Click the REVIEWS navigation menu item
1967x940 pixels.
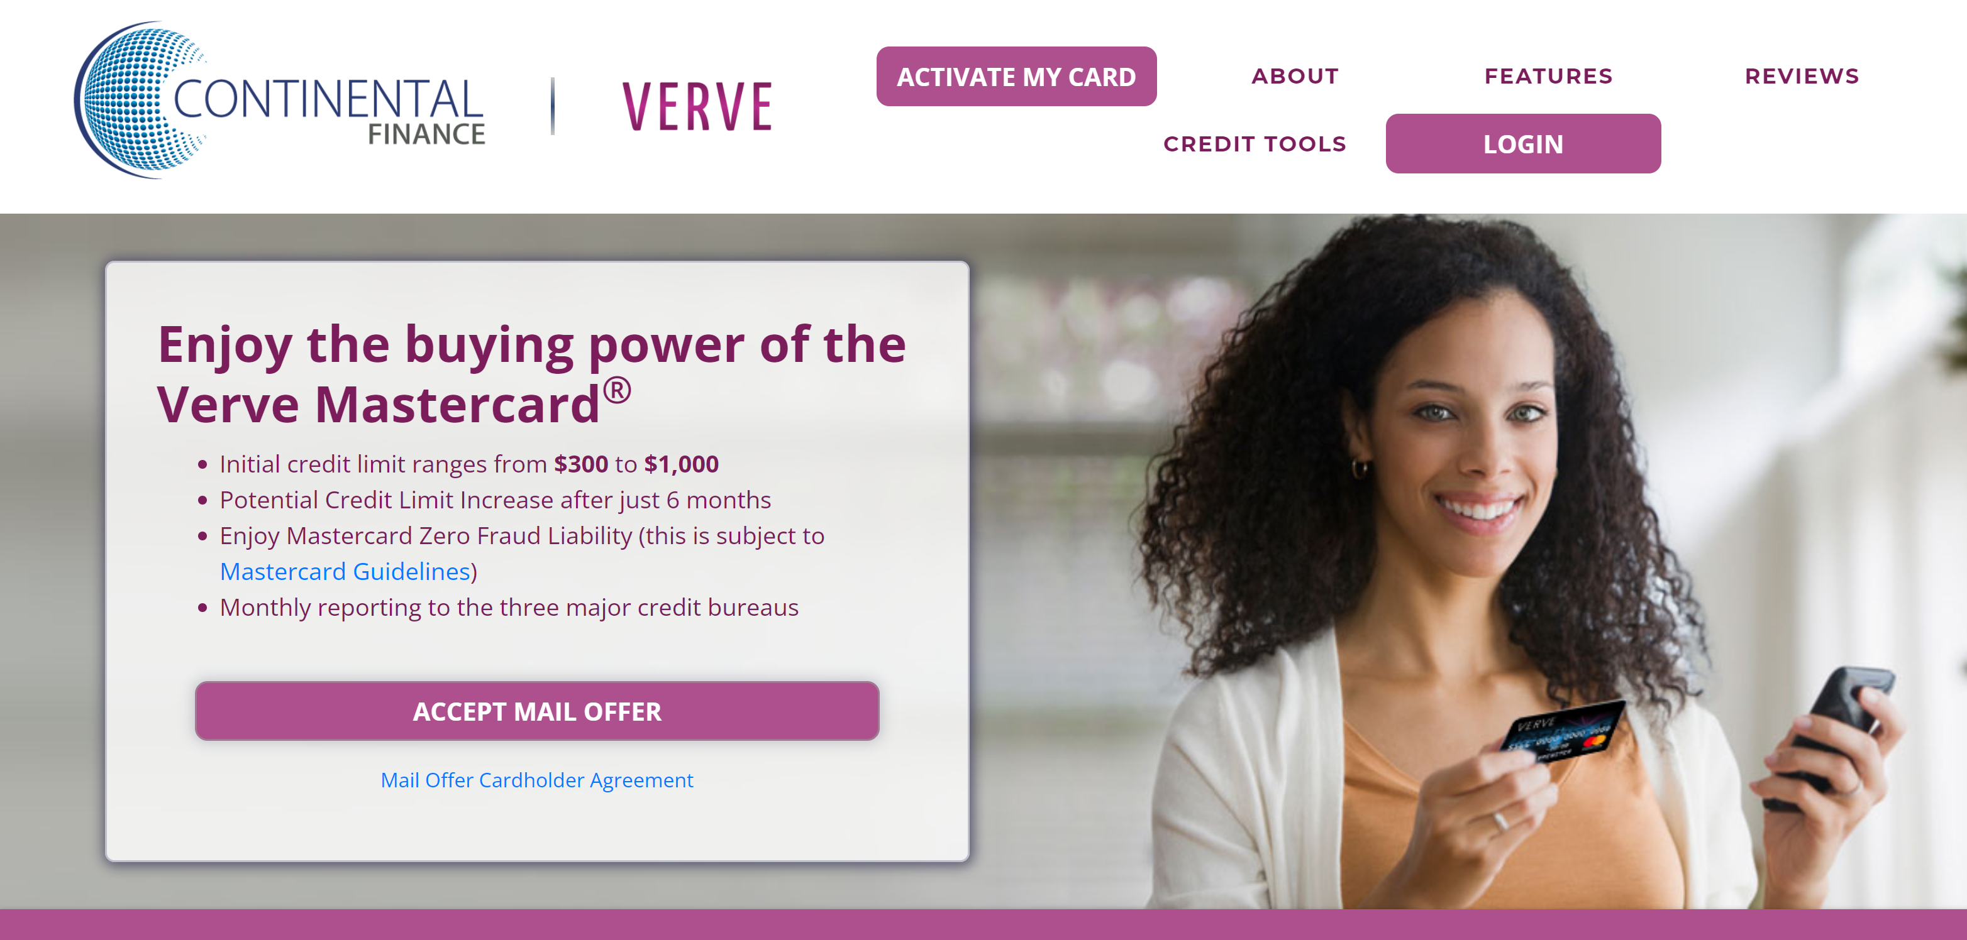tap(1802, 77)
